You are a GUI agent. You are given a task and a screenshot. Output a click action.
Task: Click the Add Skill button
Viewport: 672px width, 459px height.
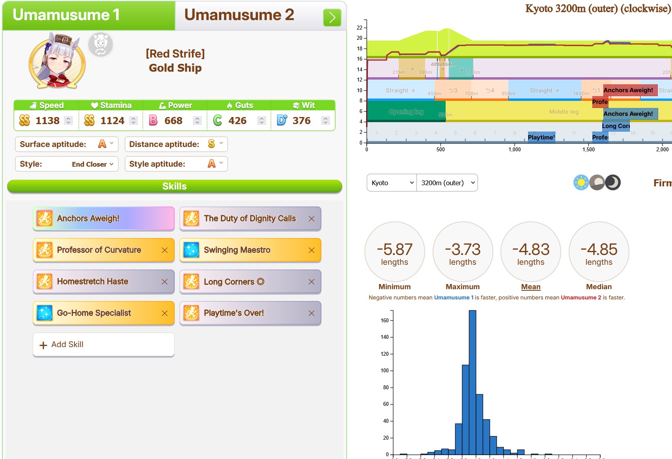(104, 345)
